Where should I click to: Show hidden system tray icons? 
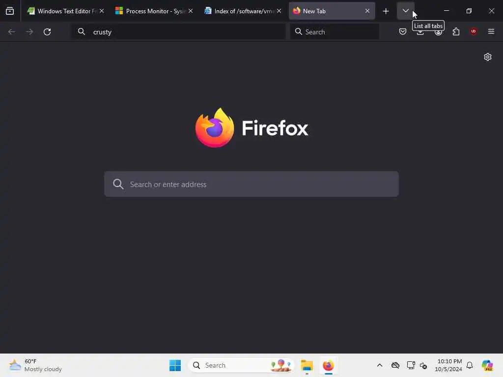[380, 365]
